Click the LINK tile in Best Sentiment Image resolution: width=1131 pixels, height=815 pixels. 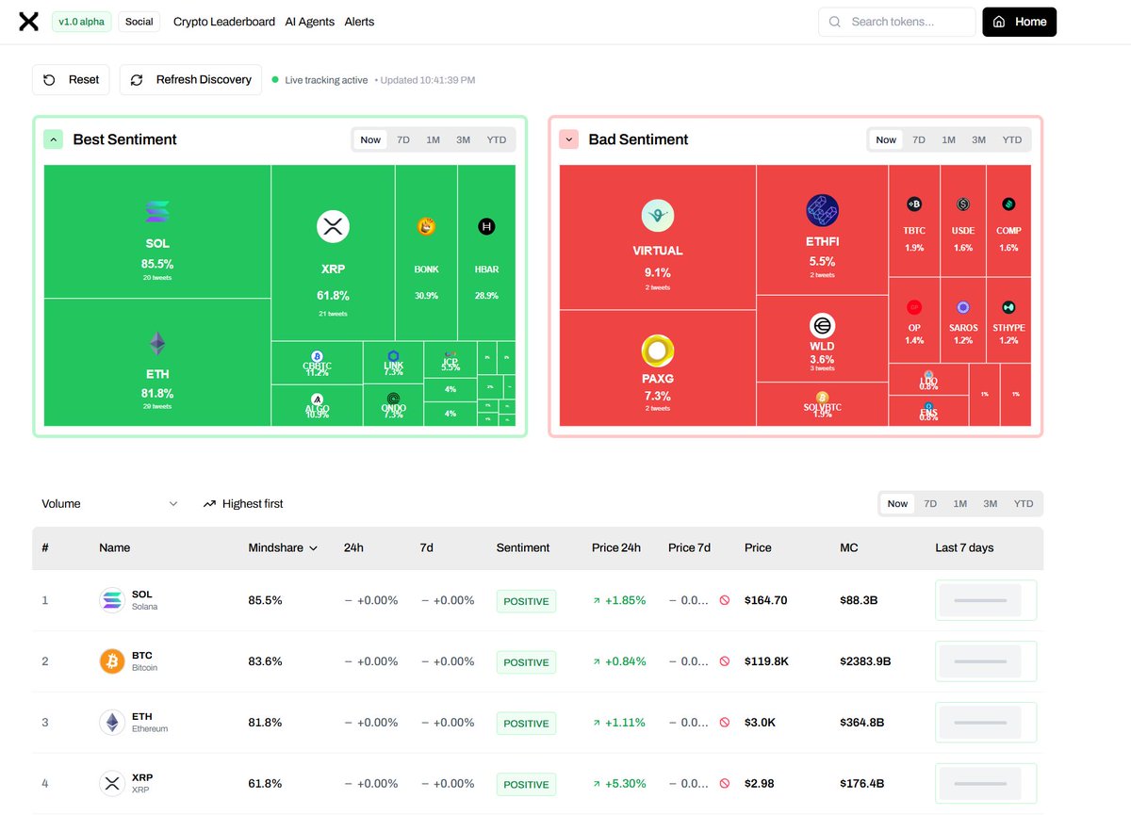[x=393, y=363]
